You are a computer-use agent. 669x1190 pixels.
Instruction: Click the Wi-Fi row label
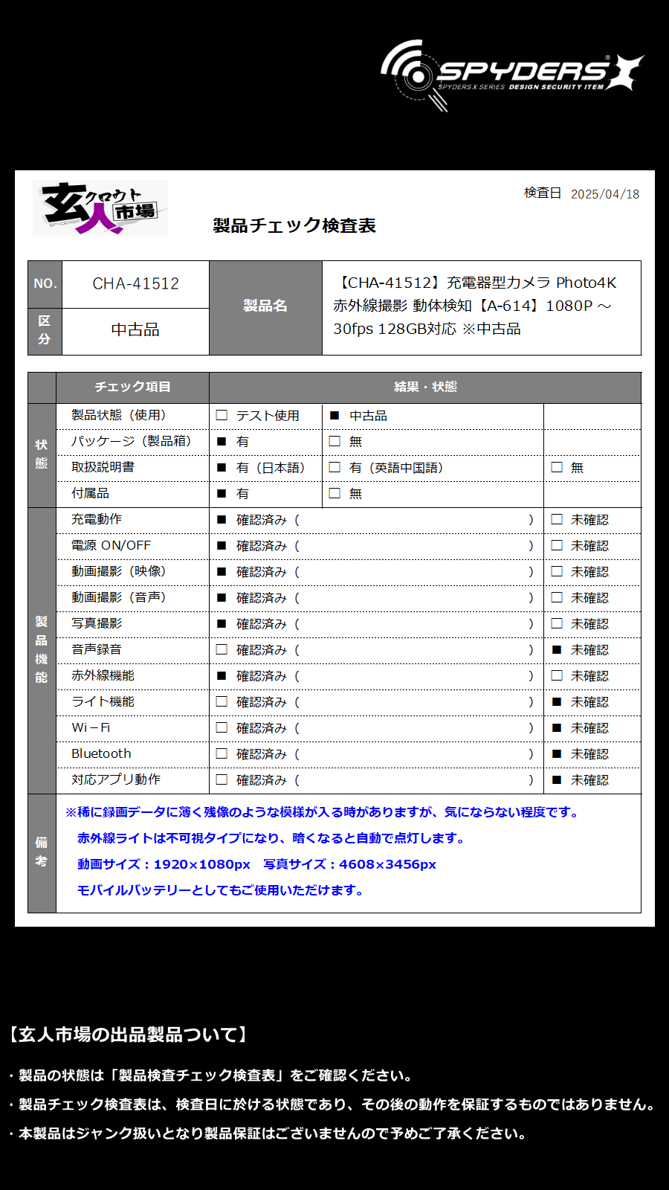(x=91, y=727)
